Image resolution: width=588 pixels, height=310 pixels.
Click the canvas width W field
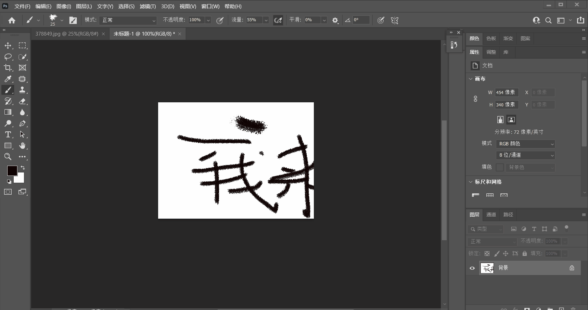tap(506, 92)
